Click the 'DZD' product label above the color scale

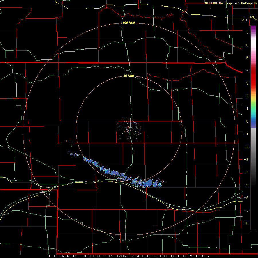coord(252,17)
